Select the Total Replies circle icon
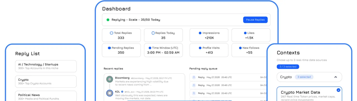This screenshot has width=357, height=101. [112, 33]
